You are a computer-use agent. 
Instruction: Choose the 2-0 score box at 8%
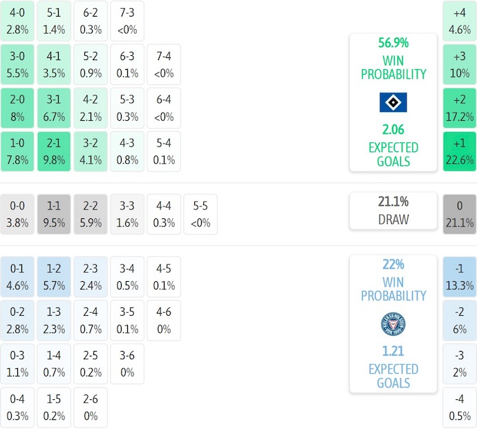17,108
